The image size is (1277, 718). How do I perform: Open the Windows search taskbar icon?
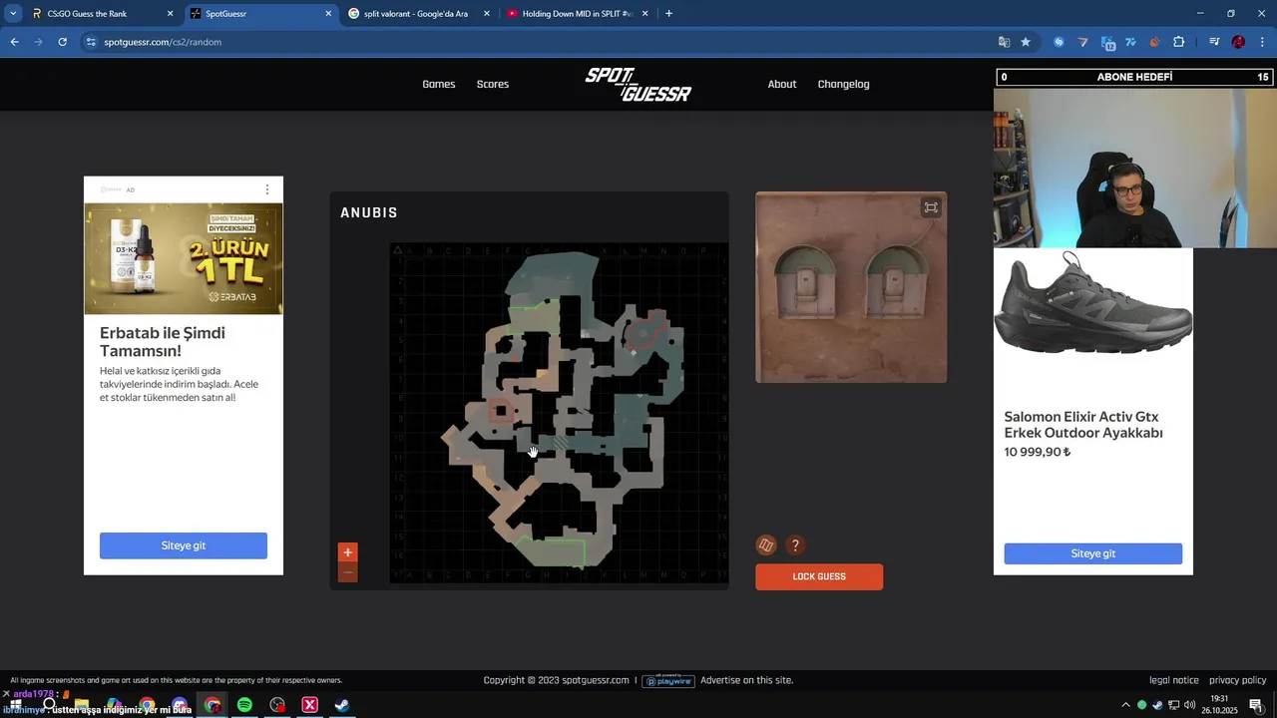click(x=49, y=705)
